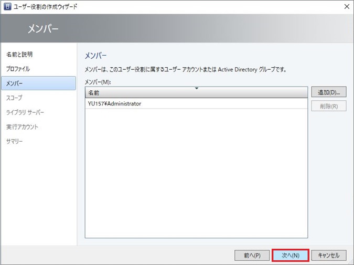Proceed with the 次へ(N) button
Image resolution: width=354 pixels, height=265 pixels.
pyautogui.click(x=290, y=255)
